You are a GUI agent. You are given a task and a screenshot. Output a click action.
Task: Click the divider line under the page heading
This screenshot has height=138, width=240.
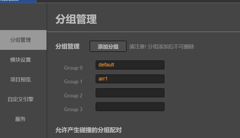143,31
